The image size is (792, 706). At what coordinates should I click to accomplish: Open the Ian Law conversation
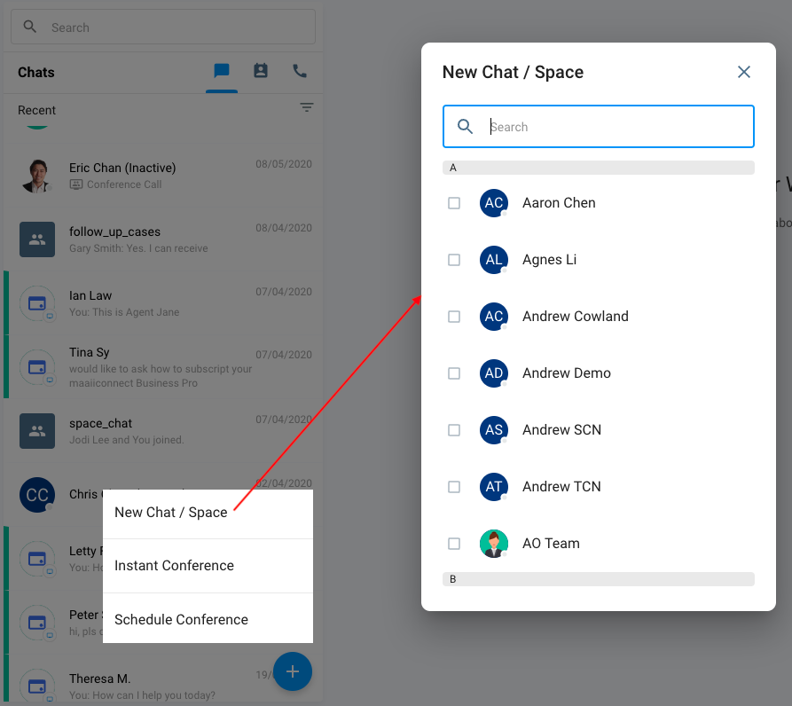(x=163, y=303)
